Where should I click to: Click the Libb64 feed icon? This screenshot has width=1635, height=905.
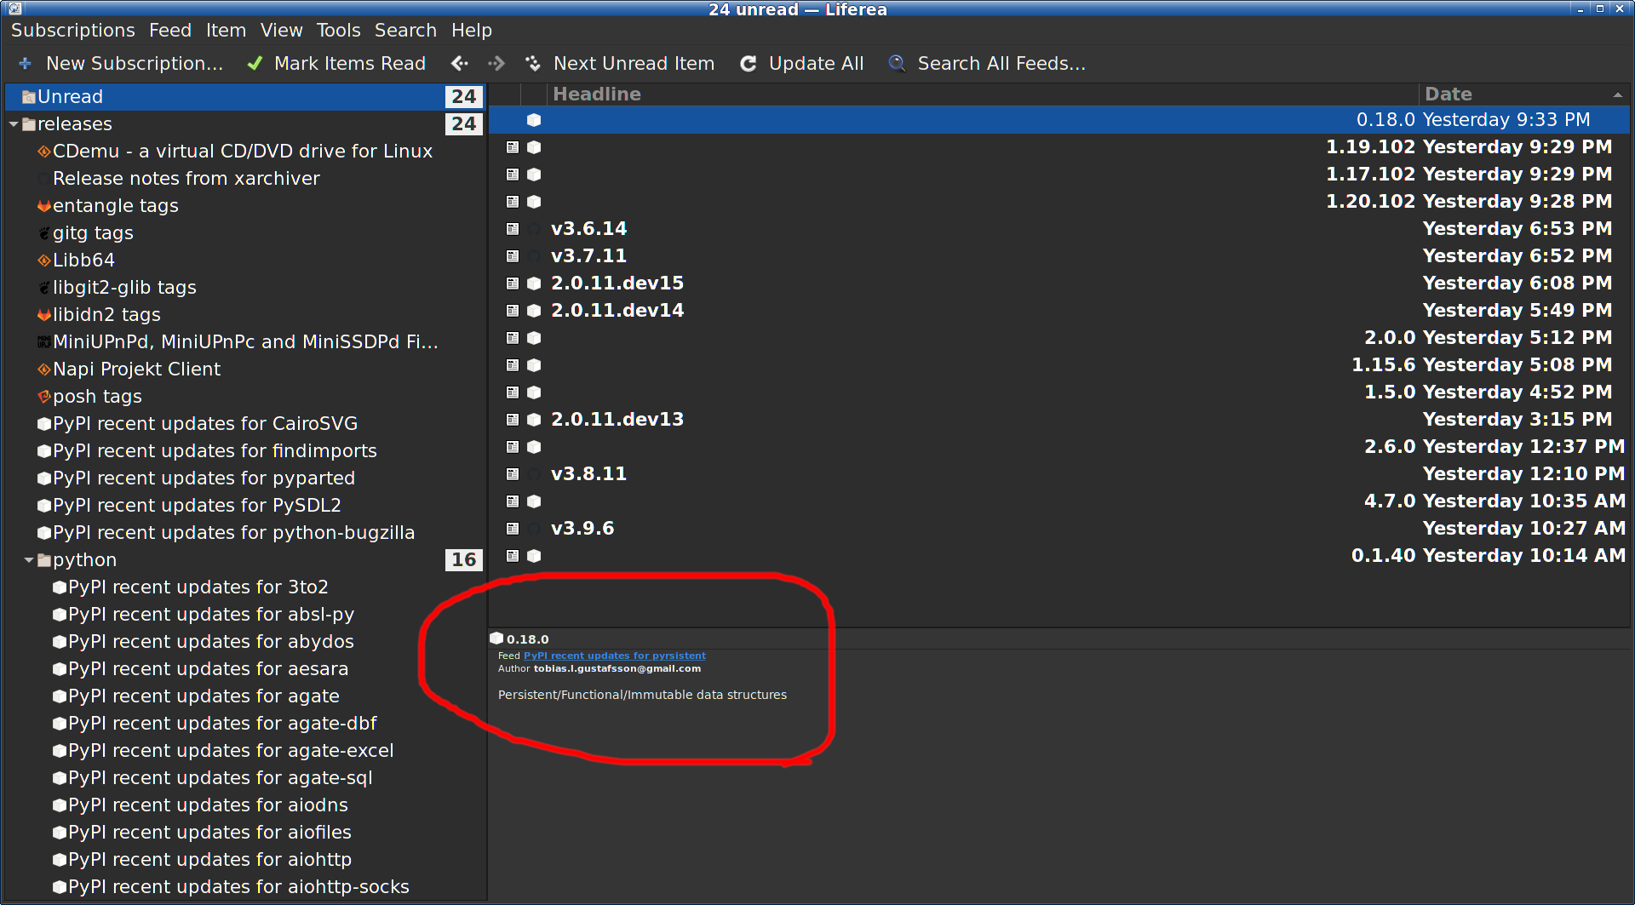(44, 261)
